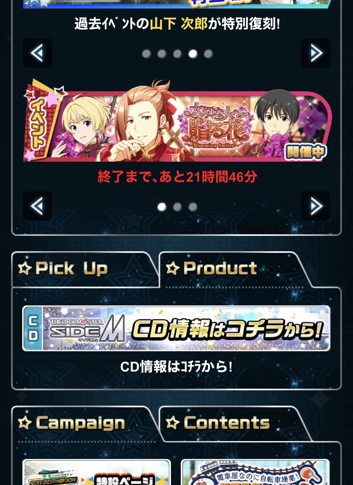The image size is (353, 485).
Task: Click the CD情報はコチラから! text link
Action: pyautogui.click(x=176, y=367)
